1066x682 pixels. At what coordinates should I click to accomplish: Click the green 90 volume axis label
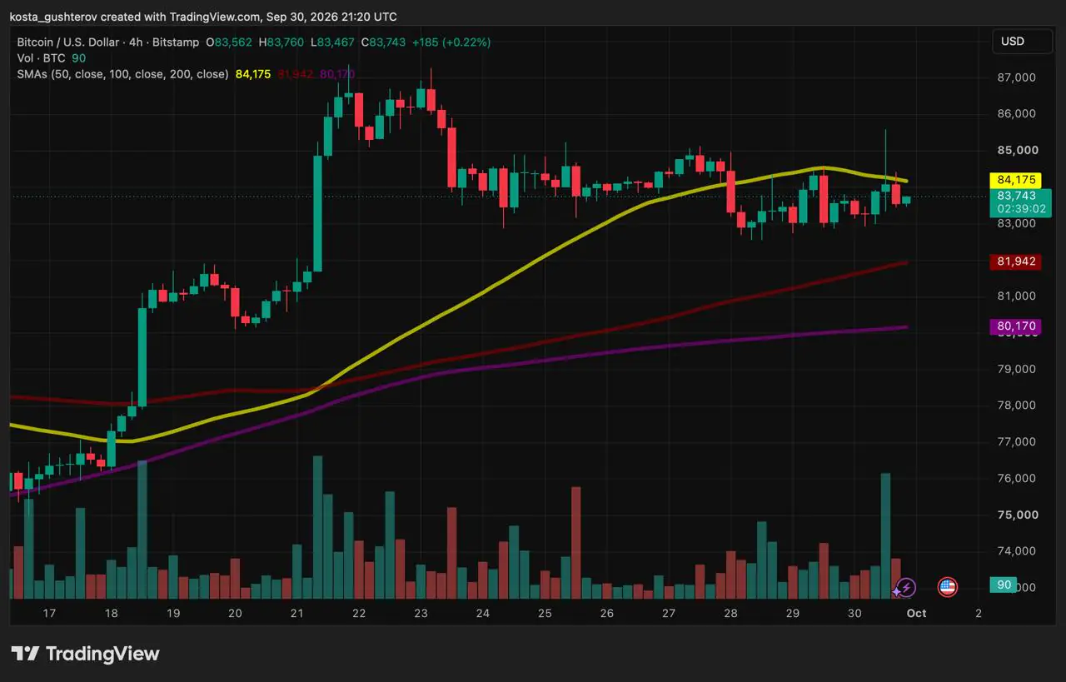click(1004, 585)
